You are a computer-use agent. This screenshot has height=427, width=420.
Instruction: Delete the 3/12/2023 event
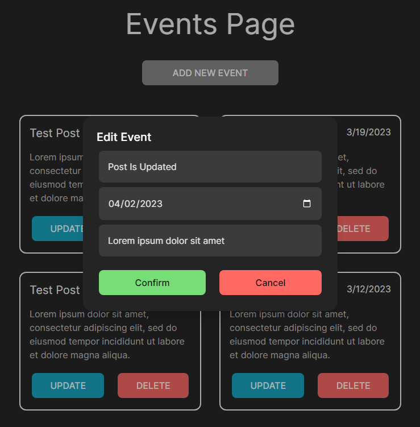point(353,385)
